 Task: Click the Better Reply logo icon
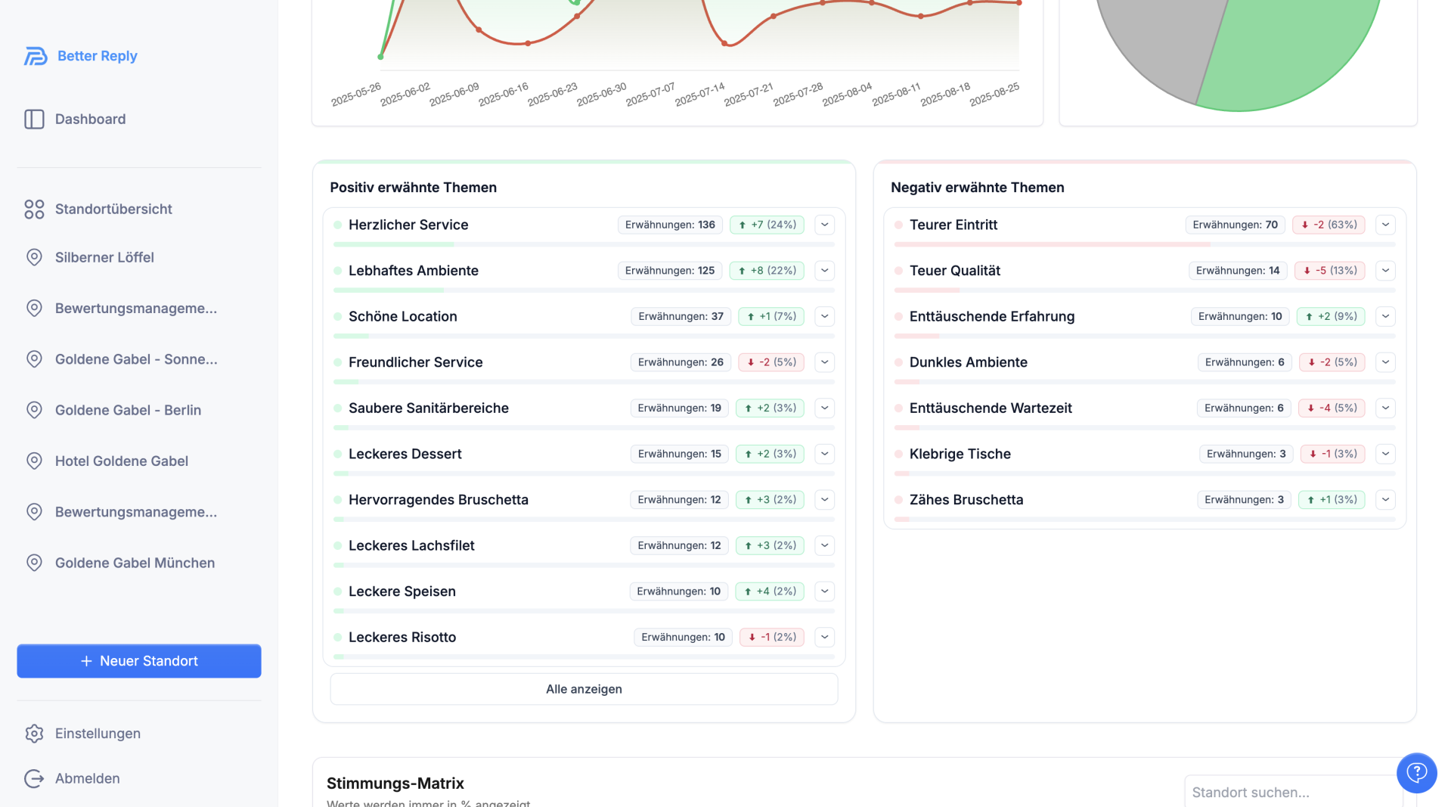(x=36, y=56)
